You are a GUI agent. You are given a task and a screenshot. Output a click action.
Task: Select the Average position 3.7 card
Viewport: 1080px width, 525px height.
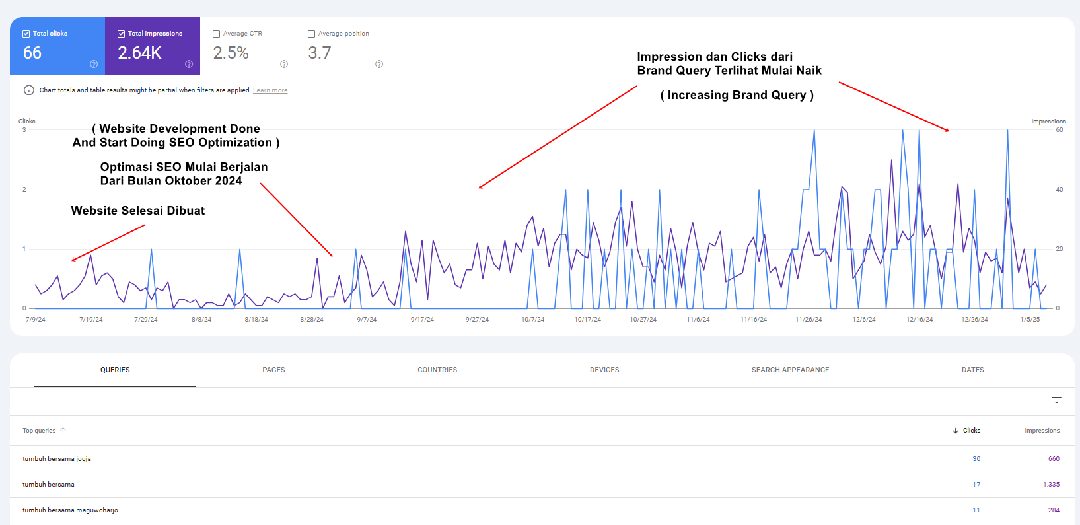[x=343, y=46]
